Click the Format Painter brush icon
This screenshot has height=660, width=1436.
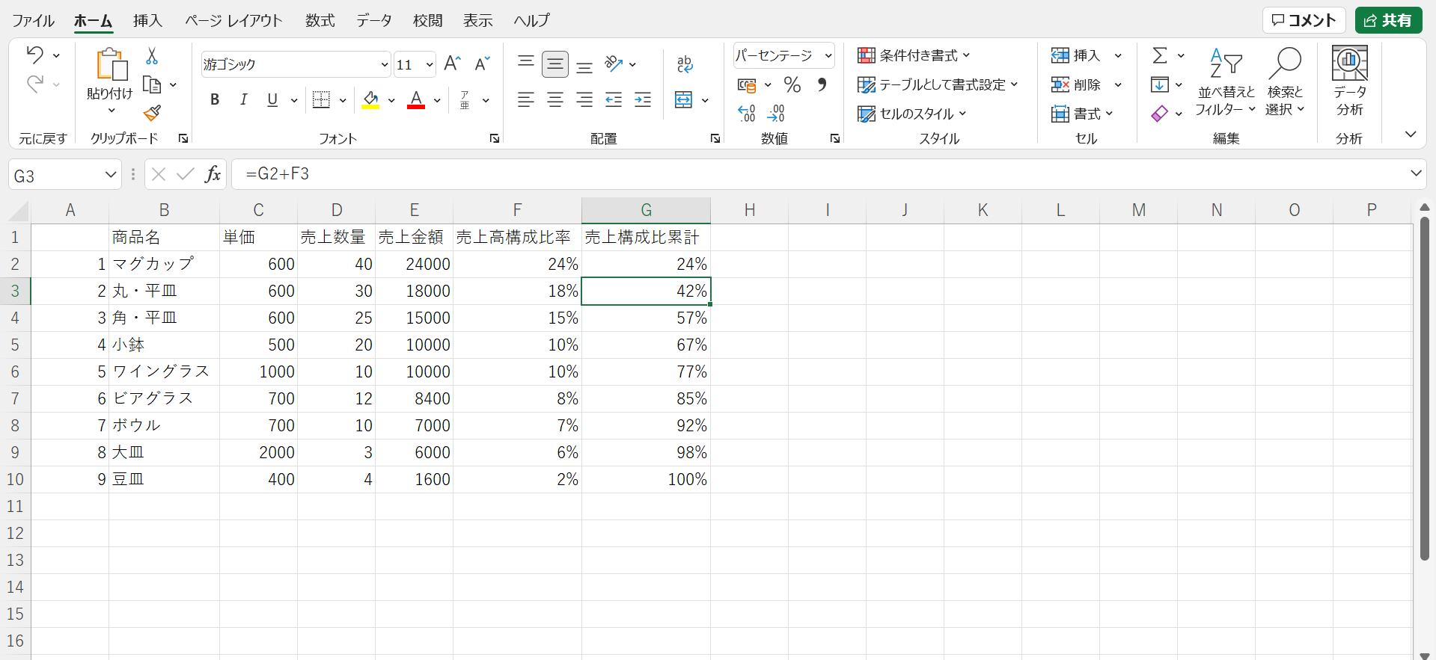[152, 113]
